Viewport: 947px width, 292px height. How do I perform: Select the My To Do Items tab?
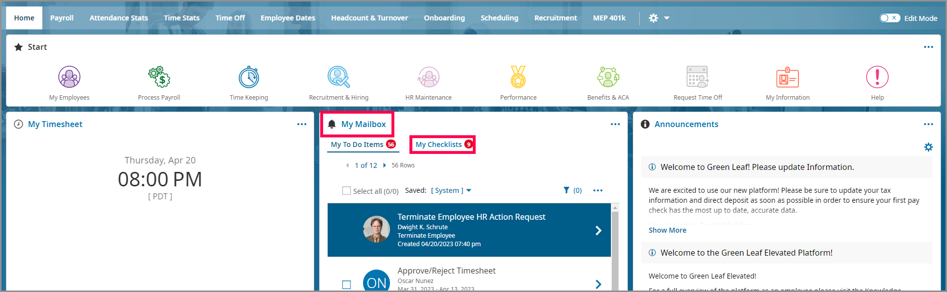[363, 145]
